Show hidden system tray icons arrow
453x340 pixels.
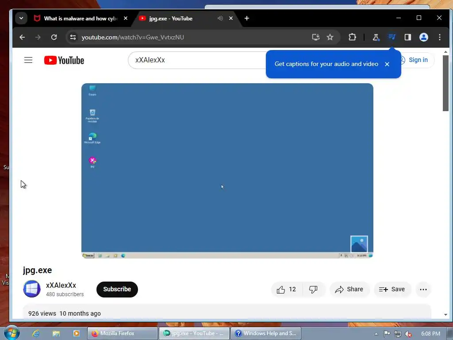pos(376,334)
